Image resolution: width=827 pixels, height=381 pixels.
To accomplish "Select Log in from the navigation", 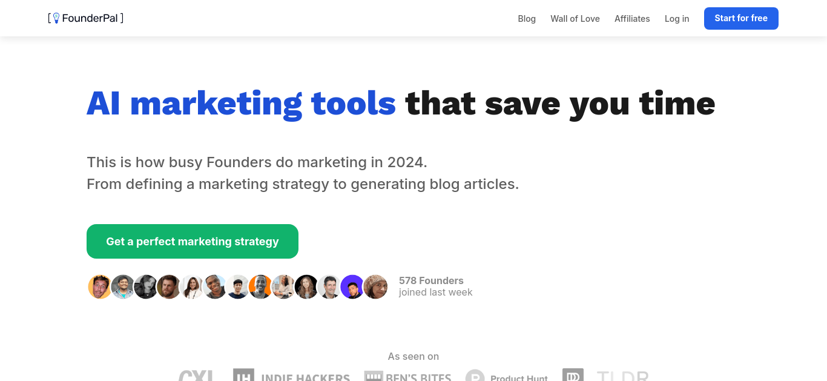I will click(677, 19).
